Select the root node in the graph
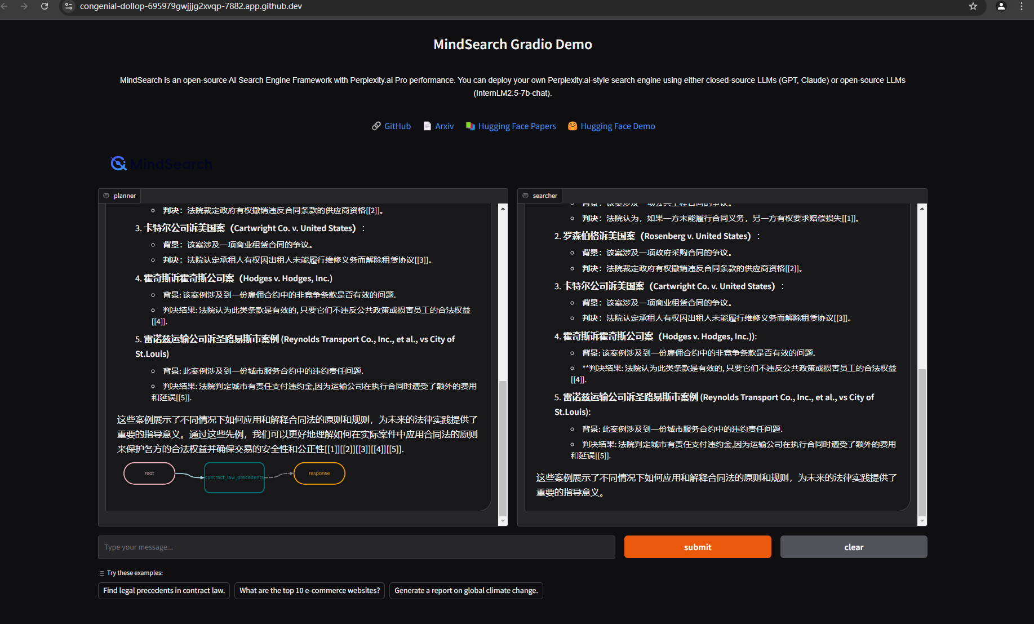This screenshot has height=624, width=1034. 149,473
